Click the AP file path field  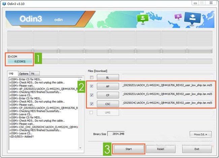(167, 85)
